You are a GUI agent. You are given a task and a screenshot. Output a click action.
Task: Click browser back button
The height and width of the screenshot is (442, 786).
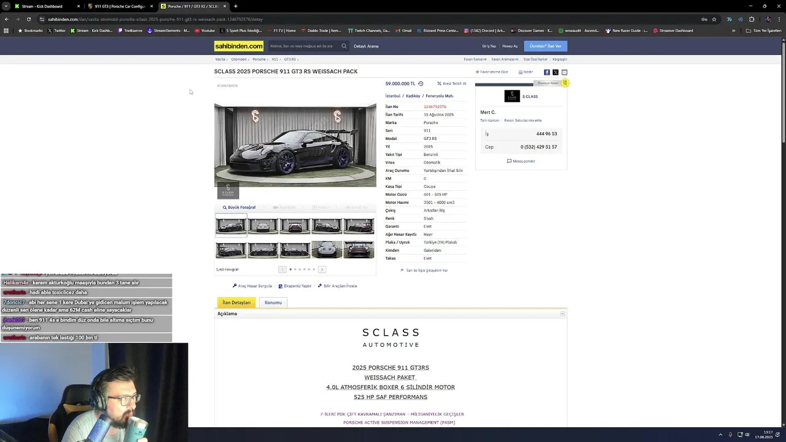(x=7, y=19)
